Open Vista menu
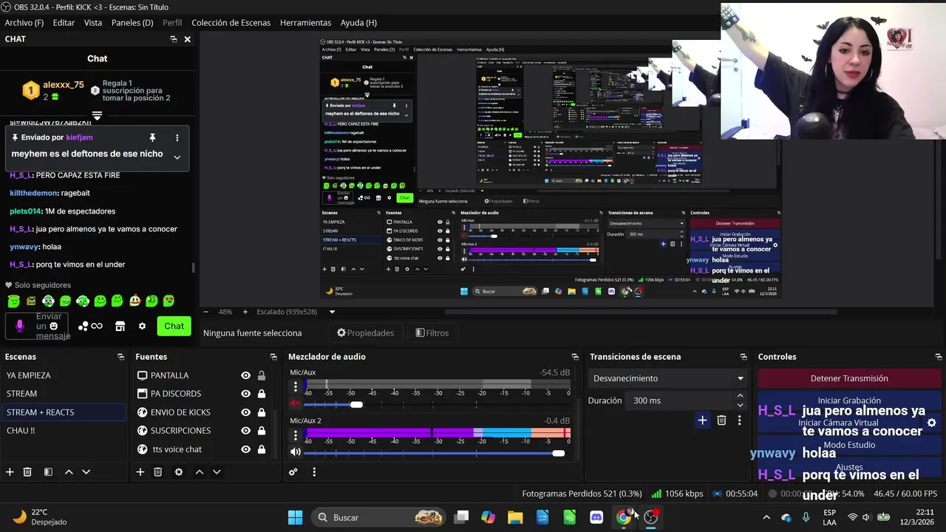This screenshot has width=946, height=532. [x=93, y=23]
